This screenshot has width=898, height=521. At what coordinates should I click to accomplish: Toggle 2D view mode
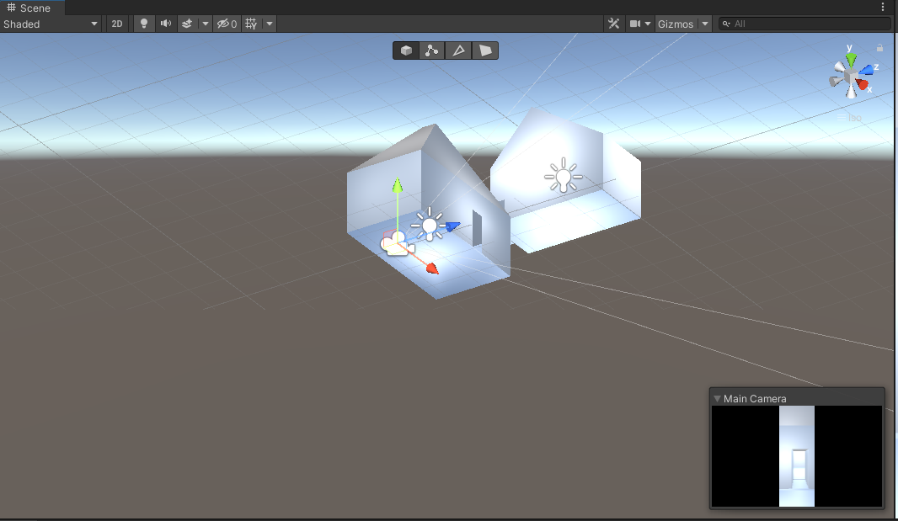pos(116,24)
